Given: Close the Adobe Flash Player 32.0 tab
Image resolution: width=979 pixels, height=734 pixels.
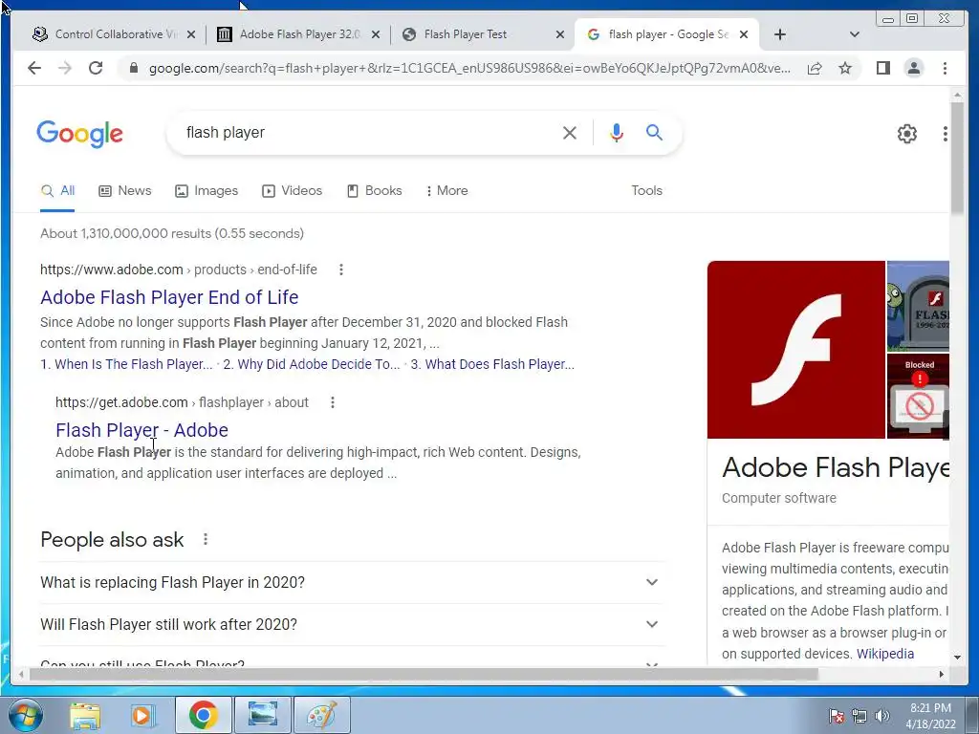Looking at the screenshot, I should [x=375, y=34].
